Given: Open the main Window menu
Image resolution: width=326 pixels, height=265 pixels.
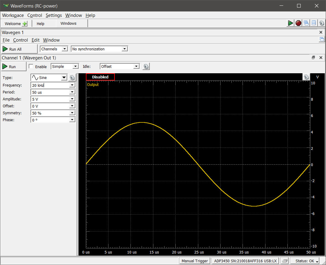Looking at the screenshot, I should [x=74, y=15].
